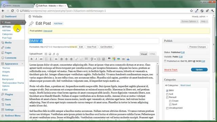217x122 pixels.
Task: Open the Media menu
Action: coord(8,43)
